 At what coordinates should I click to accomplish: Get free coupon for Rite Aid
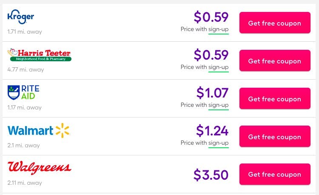click(x=275, y=99)
